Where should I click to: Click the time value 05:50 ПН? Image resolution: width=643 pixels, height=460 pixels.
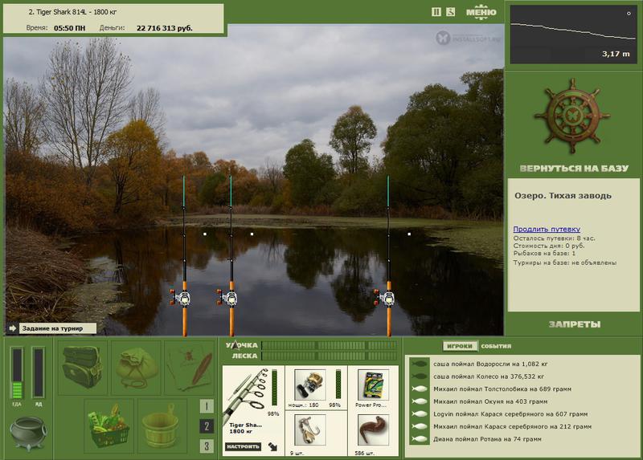(x=70, y=28)
